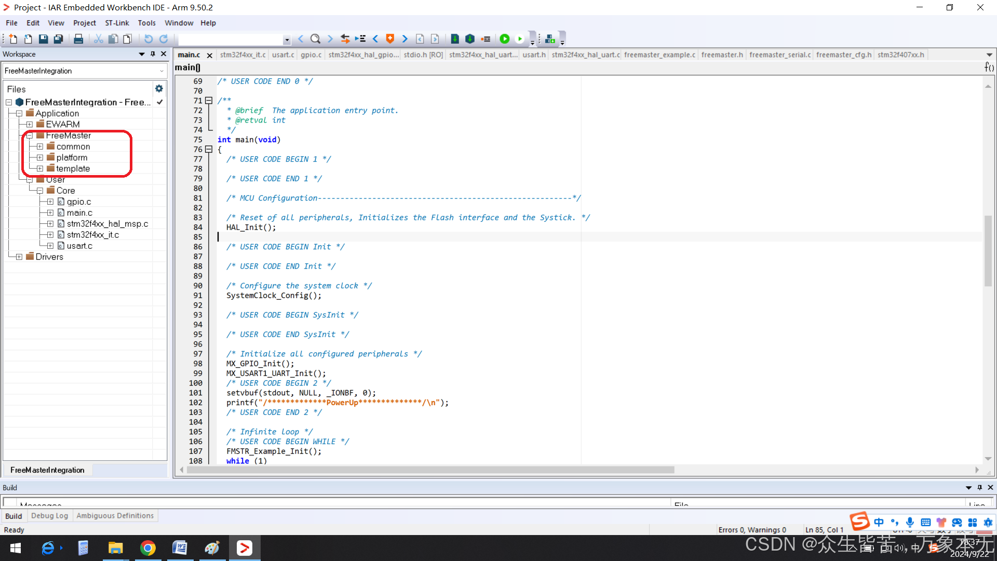Open Google Chrome from the taskbar
Screen dimensions: 997x561
click(x=148, y=547)
